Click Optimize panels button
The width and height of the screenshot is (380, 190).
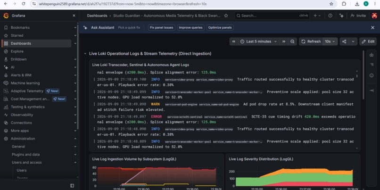220,28
